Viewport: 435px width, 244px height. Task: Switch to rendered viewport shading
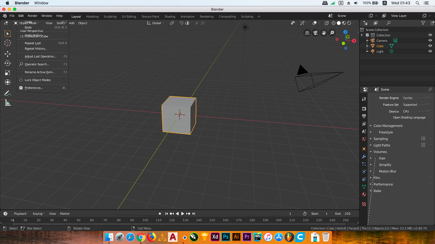click(349, 23)
